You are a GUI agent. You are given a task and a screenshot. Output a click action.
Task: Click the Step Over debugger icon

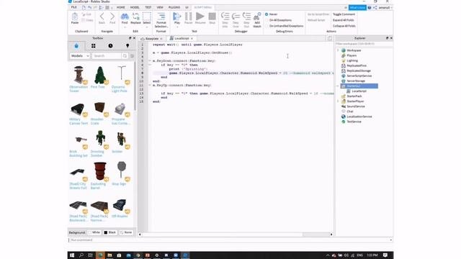[236, 17]
